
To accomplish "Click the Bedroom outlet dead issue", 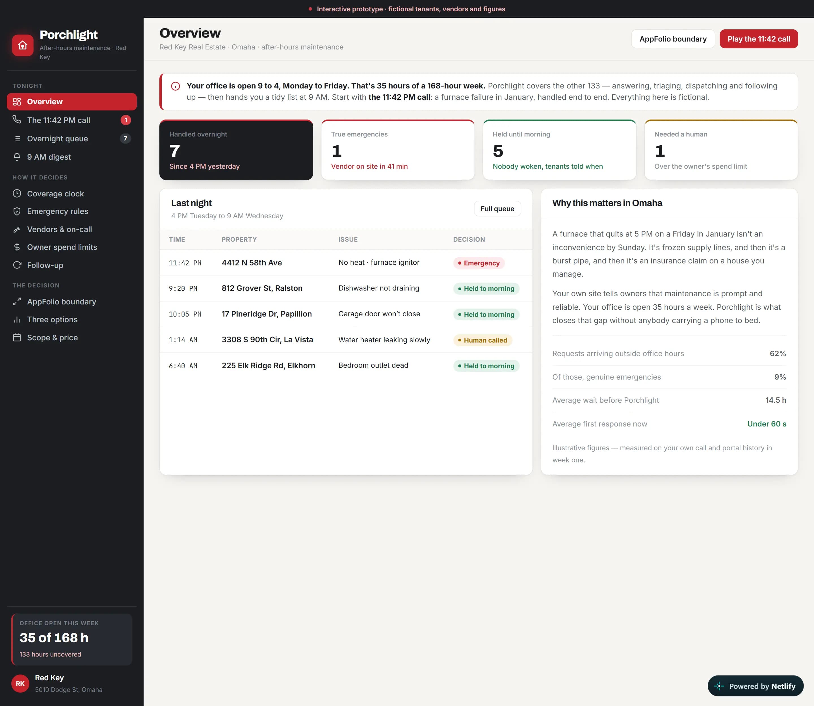I will [373, 365].
